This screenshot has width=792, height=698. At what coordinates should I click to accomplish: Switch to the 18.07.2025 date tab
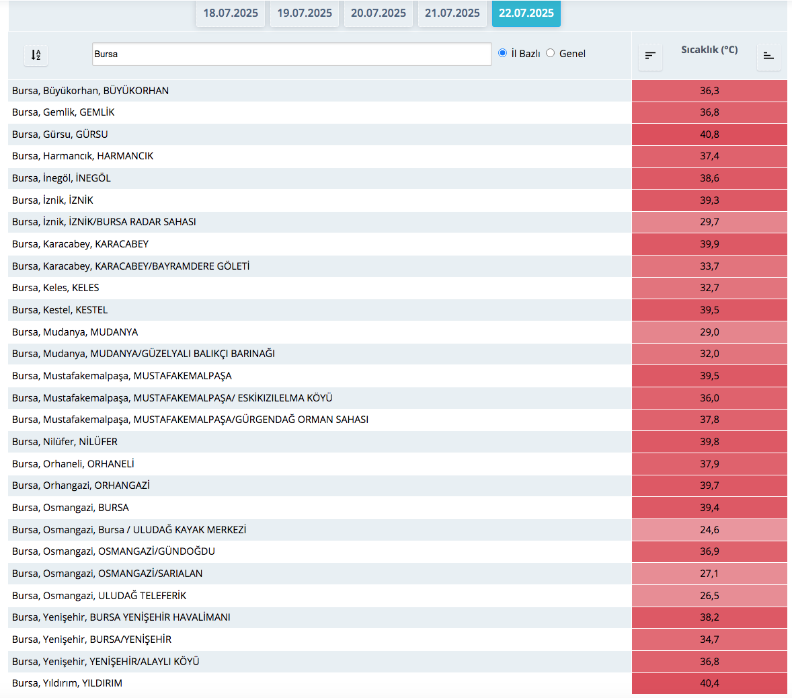pyautogui.click(x=231, y=13)
